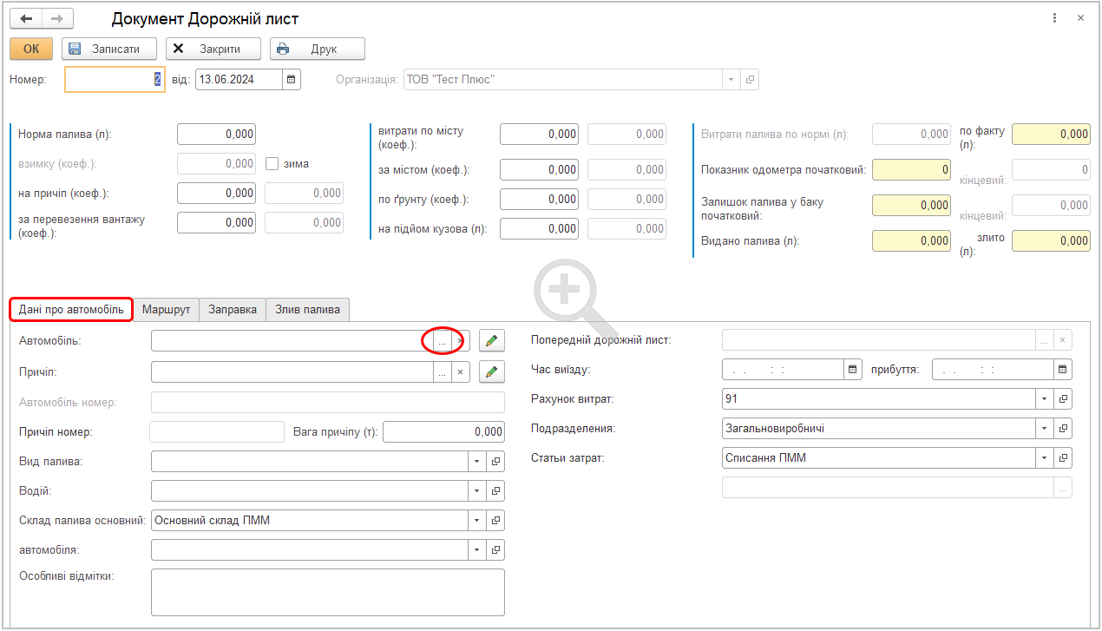Click the date field showing 13.06.2024
Screen dimensions: 1102x631
pos(239,80)
